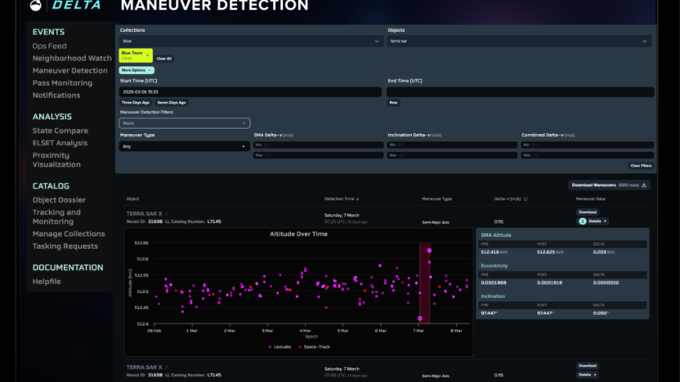680x382 pixels.
Task: Click the Download Maneuvers download icon
Action: (644, 185)
